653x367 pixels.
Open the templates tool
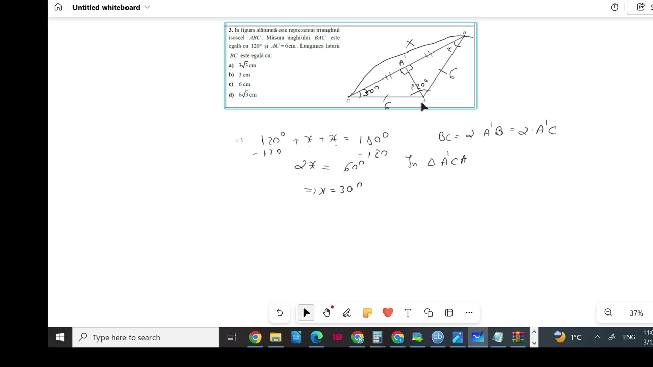tap(449, 313)
